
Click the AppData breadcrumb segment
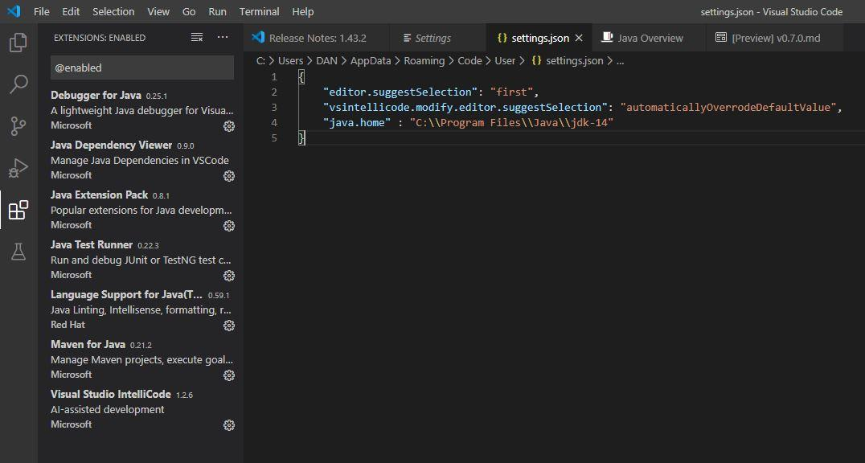pos(370,61)
